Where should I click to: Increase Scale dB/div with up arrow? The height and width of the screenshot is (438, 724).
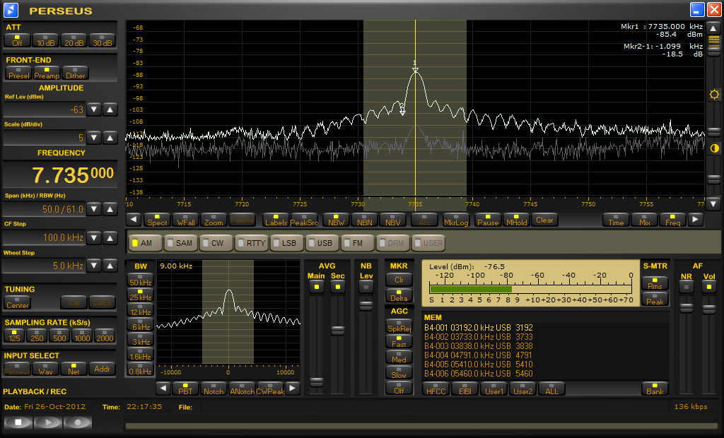(110, 138)
